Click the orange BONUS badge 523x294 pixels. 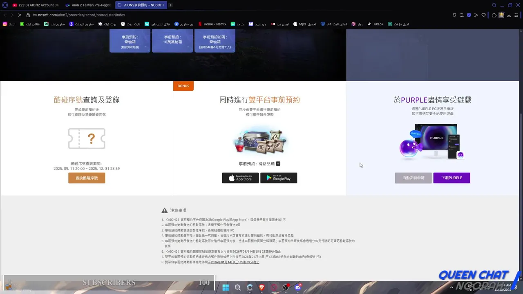[183, 86]
